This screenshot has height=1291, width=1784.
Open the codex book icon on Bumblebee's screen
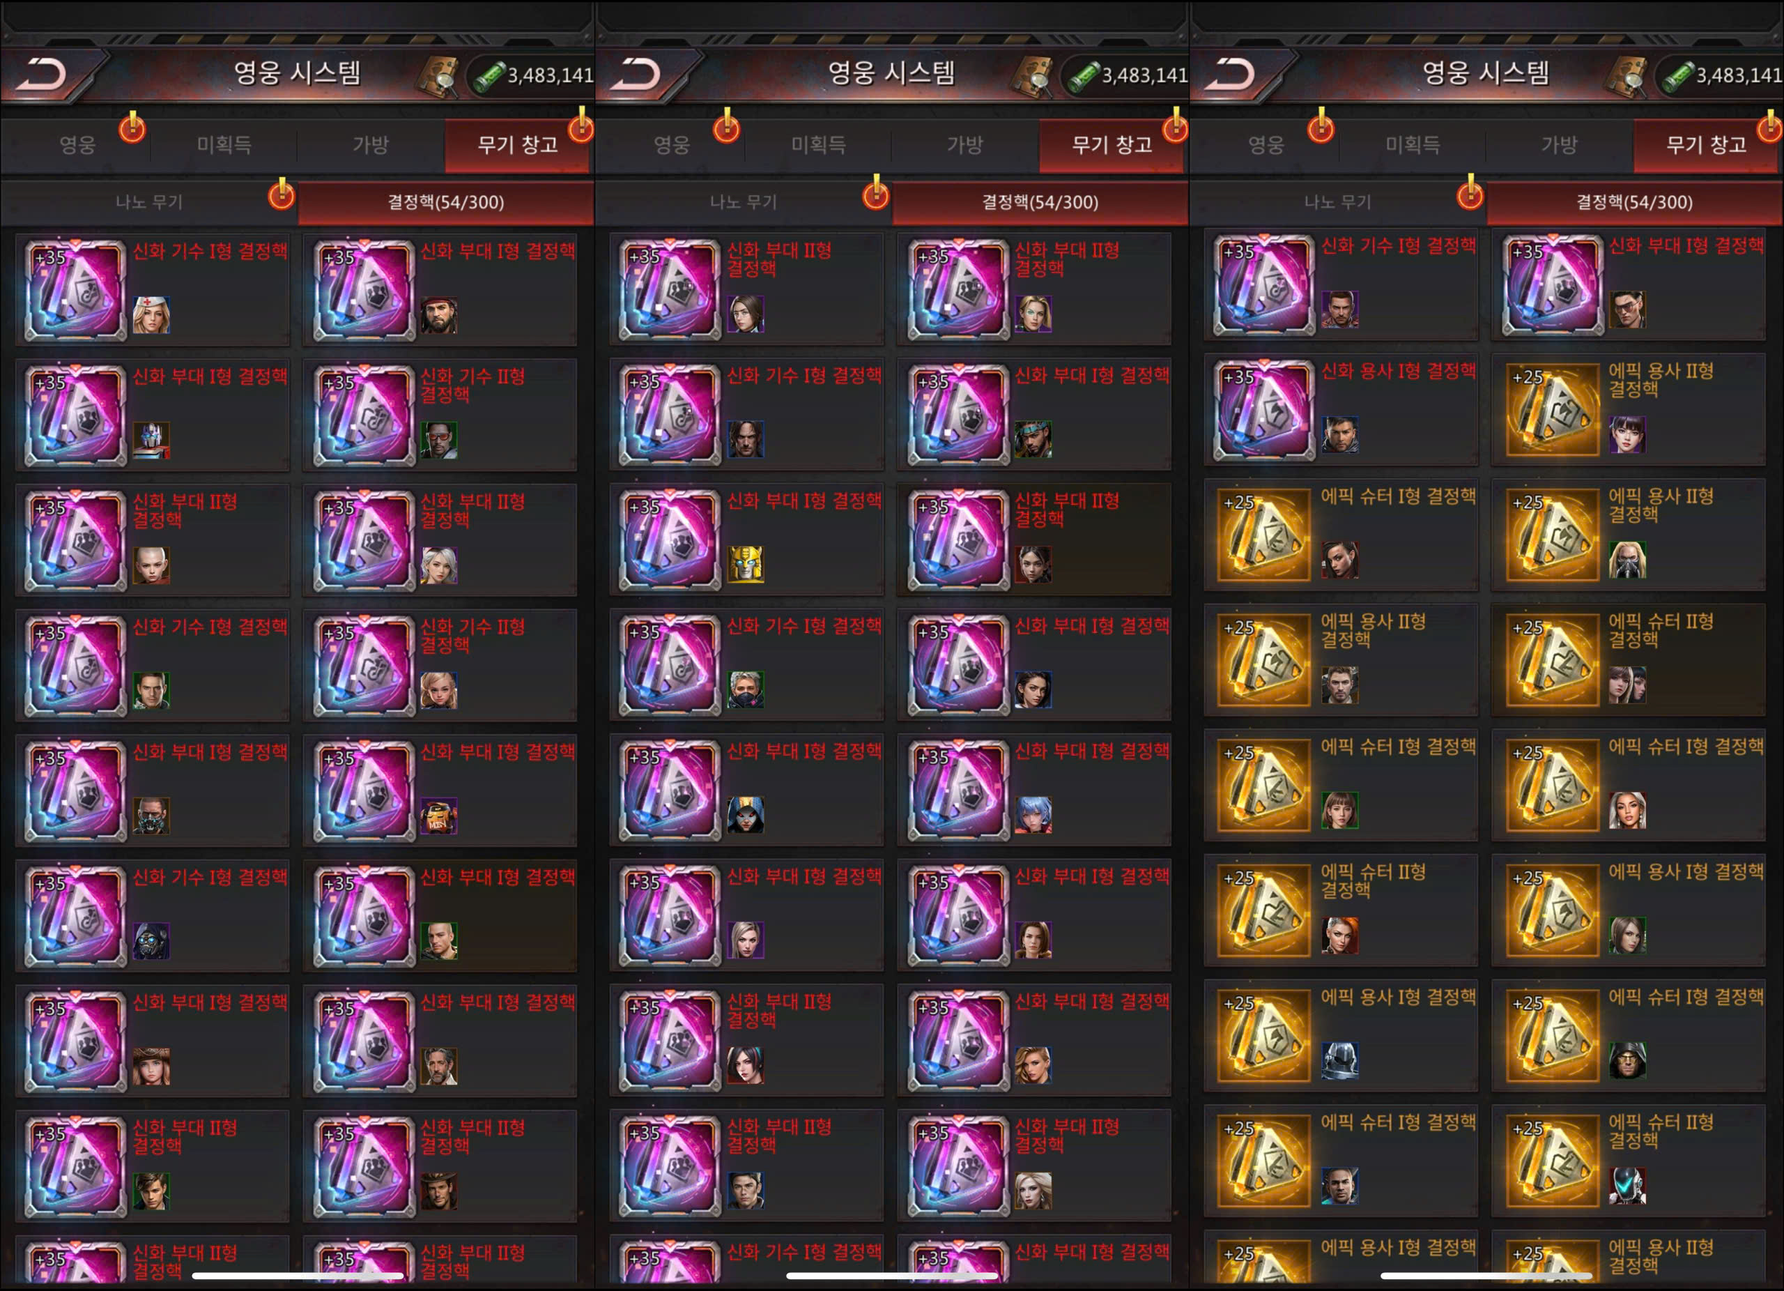1033,76
